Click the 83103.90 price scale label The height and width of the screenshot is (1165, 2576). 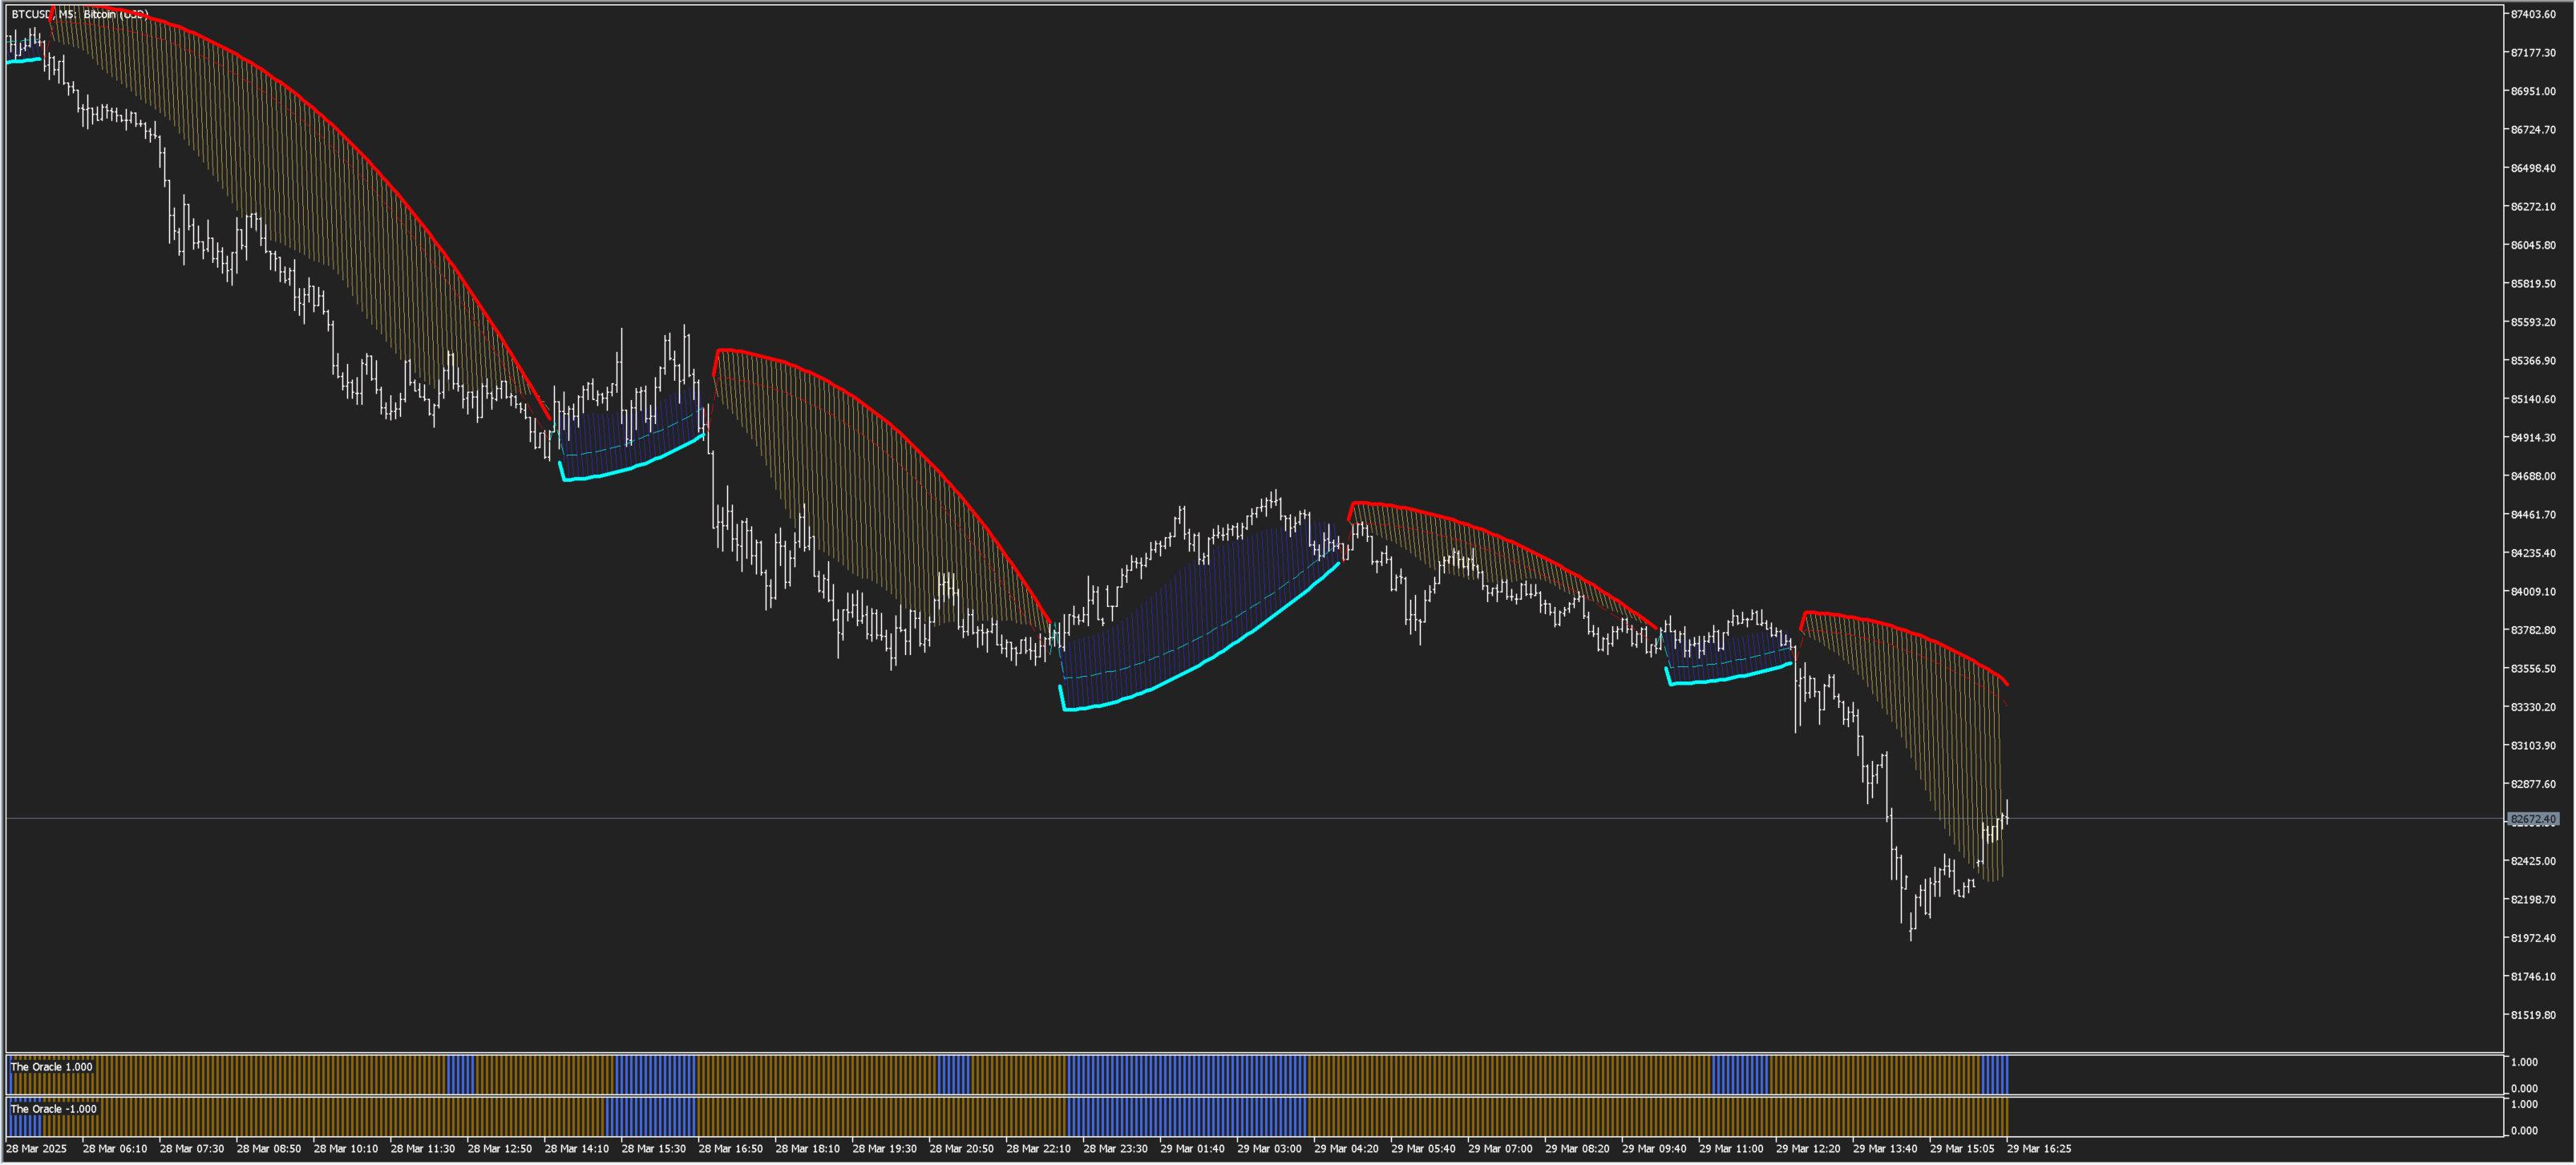pyautogui.click(x=2533, y=746)
